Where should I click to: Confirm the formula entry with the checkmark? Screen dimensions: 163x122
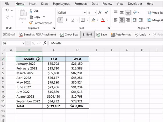[39, 43]
